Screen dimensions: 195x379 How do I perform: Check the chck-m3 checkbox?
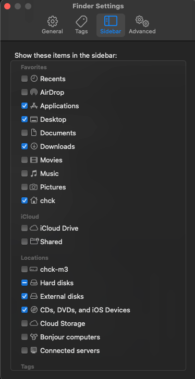25,269
